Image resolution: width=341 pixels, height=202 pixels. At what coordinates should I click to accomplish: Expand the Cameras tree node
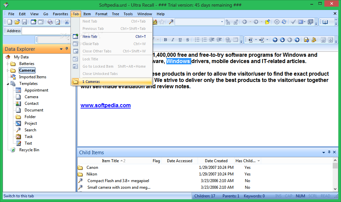click(x=8, y=70)
